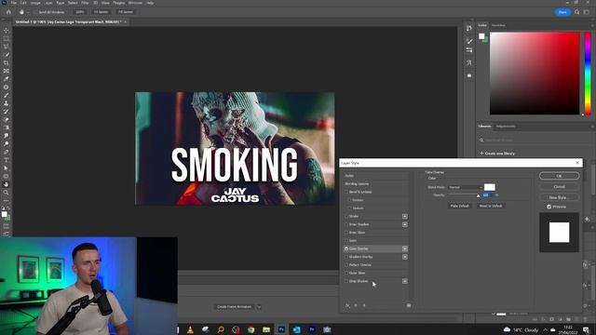Open the Color panel options menu
Image resolution: width=596 pixels, height=335 pixels.
[592, 25]
